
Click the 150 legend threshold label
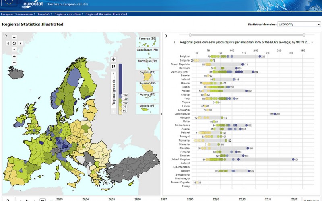125,95
